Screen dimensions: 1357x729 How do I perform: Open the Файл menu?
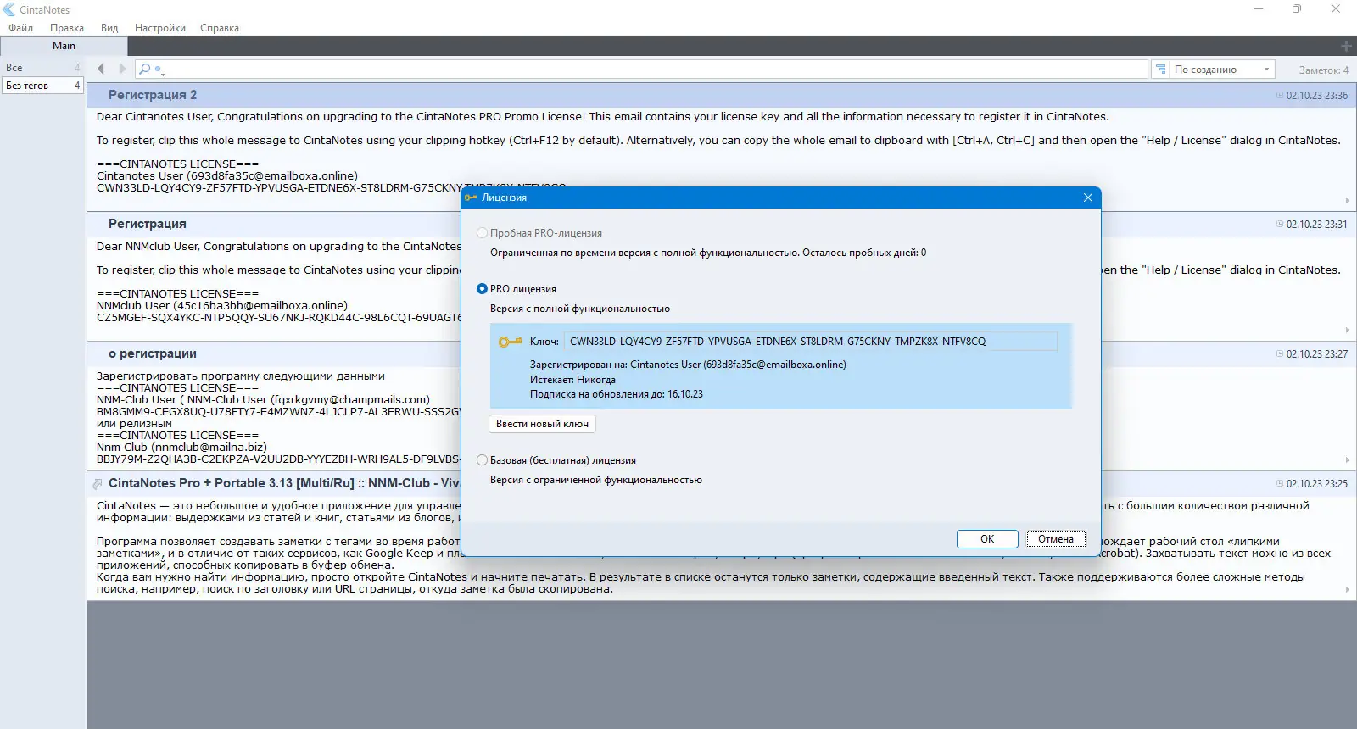[x=21, y=28]
